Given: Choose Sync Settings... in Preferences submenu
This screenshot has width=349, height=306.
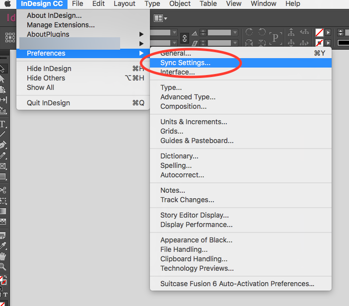Looking at the screenshot, I should pos(241,63).
